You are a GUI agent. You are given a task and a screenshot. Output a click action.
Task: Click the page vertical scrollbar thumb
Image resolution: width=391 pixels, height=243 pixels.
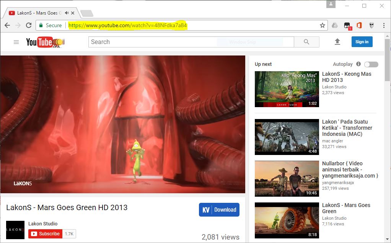(387, 60)
